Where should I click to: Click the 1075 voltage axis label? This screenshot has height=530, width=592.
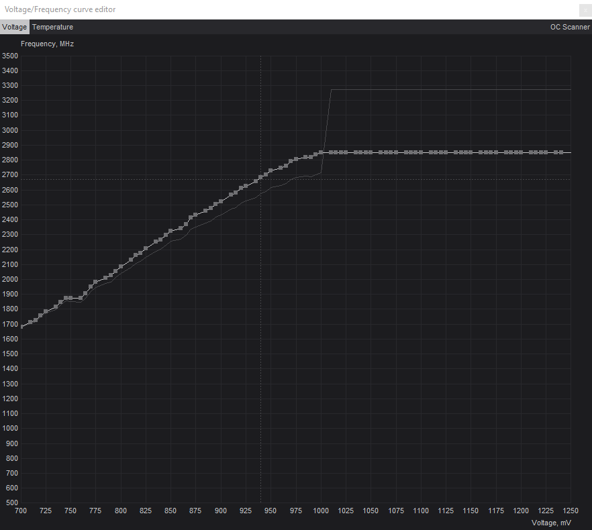coord(396,511)
